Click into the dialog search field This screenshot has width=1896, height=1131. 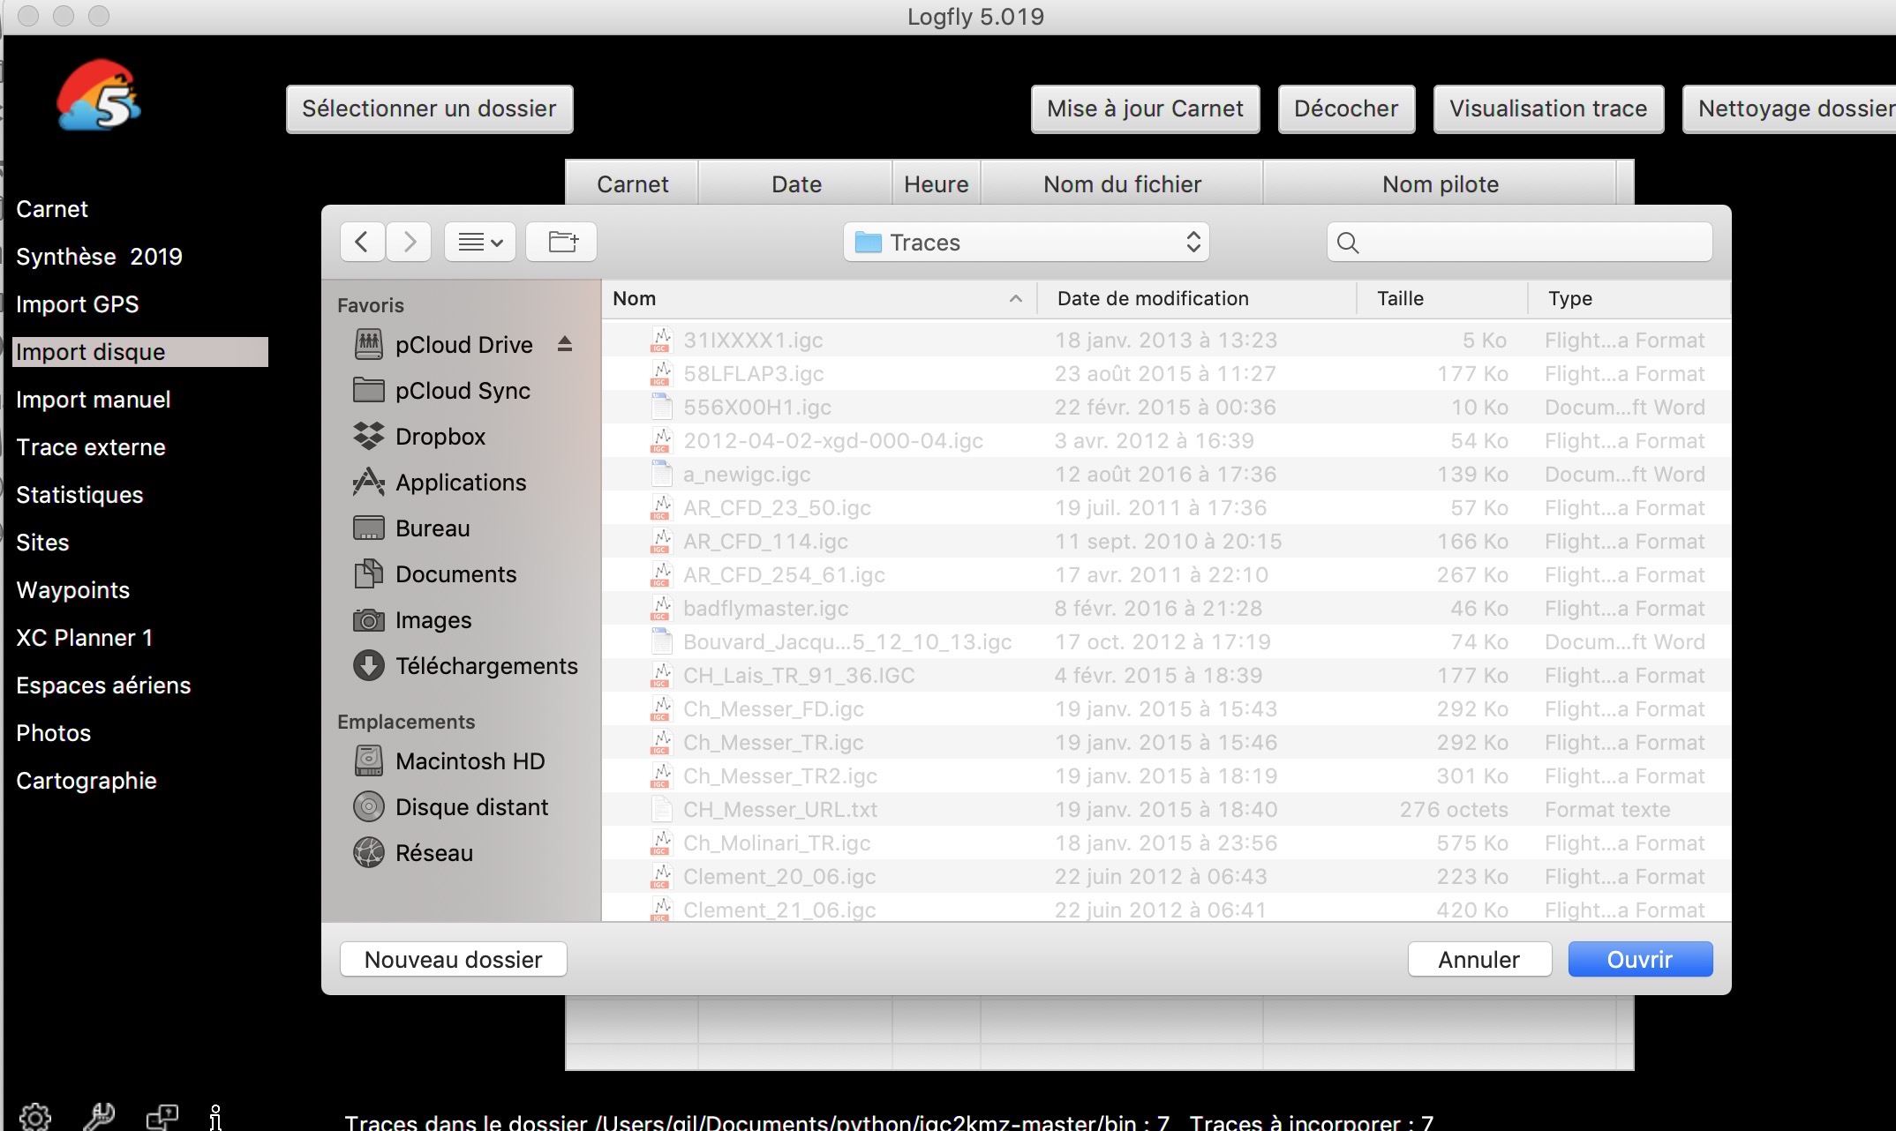1520,242
